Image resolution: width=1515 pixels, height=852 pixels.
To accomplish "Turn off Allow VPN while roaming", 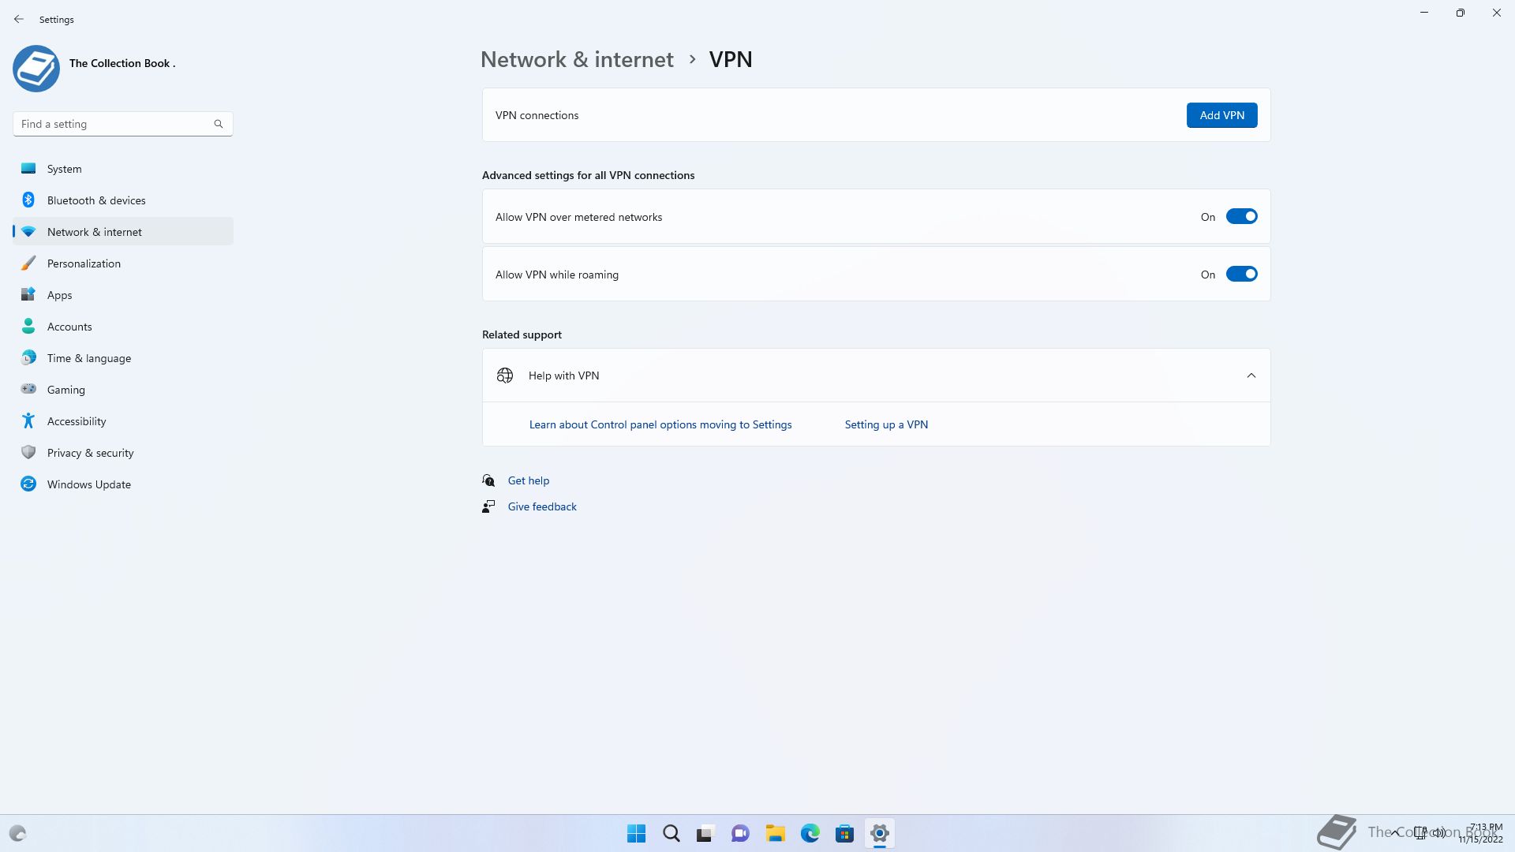I will click(x=1241, y=275).
